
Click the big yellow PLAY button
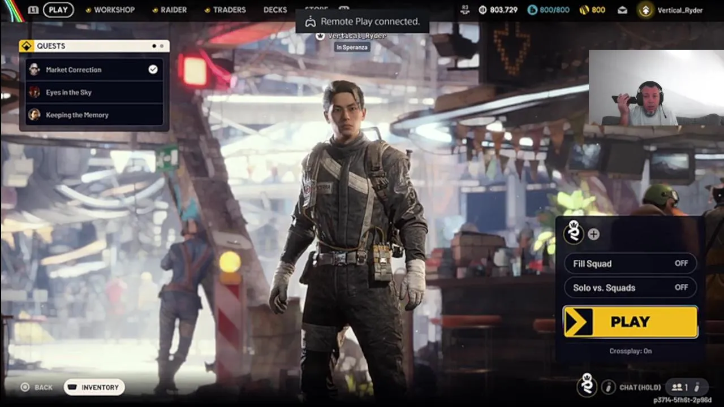click(x=630, y=322)
